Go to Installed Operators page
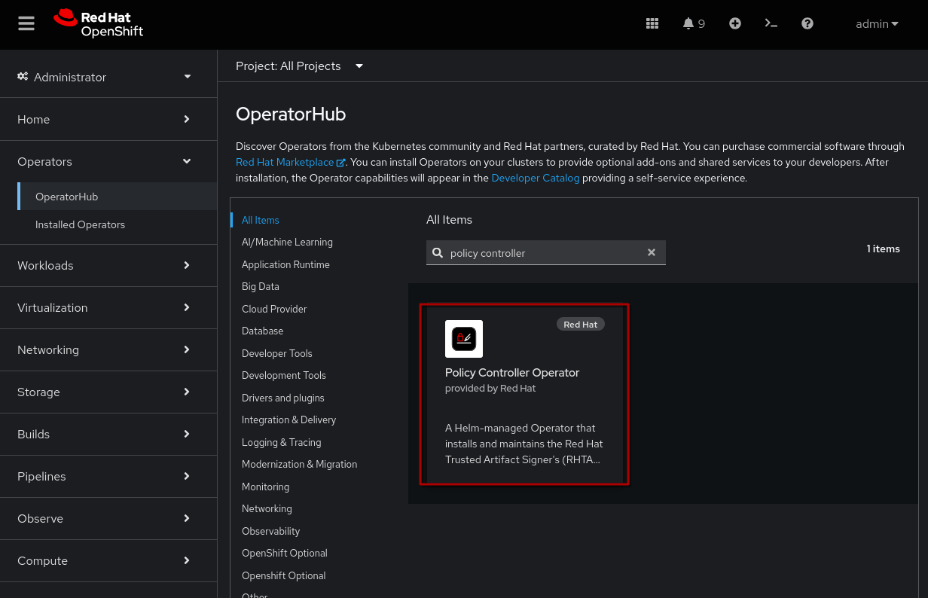The image size is (928, 598). [x=80, y=224]
